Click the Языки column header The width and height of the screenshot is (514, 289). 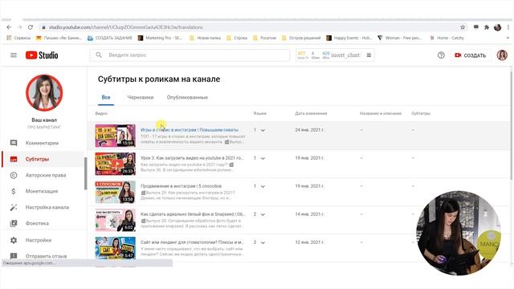pyautogui.click(x=259, y=113)
